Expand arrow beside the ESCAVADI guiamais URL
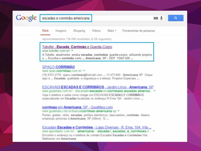Screen dimensions: 201x151 click(x=155, y=91)
